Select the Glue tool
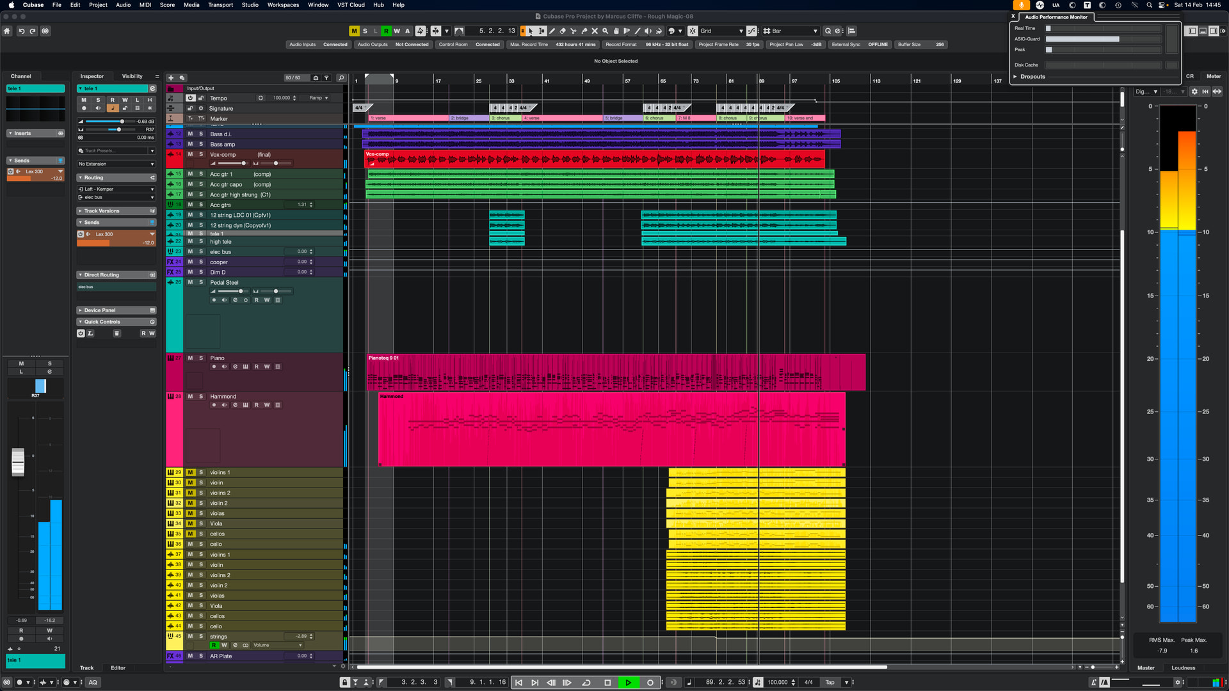This screenshot has height=691, width=1229. coord(584,31)
